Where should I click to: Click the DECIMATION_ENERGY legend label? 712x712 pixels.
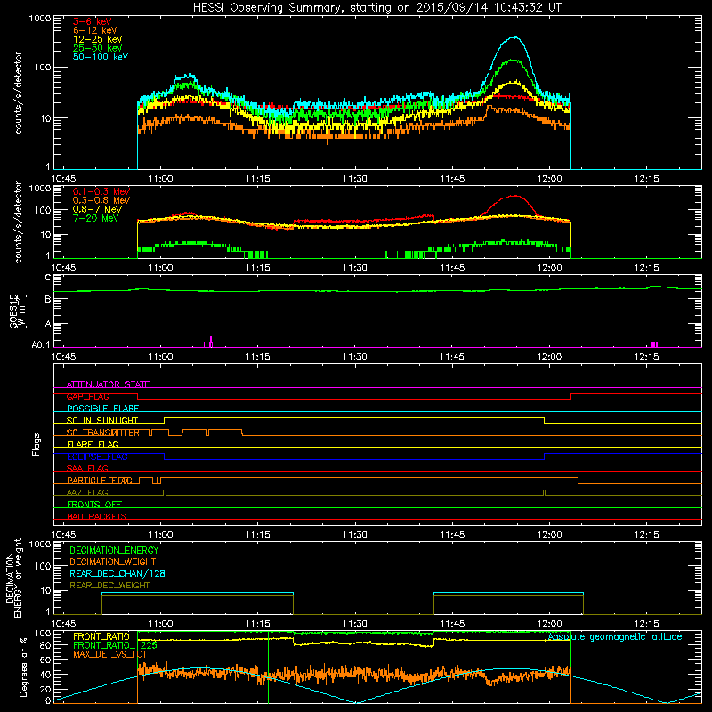[114, 550]
